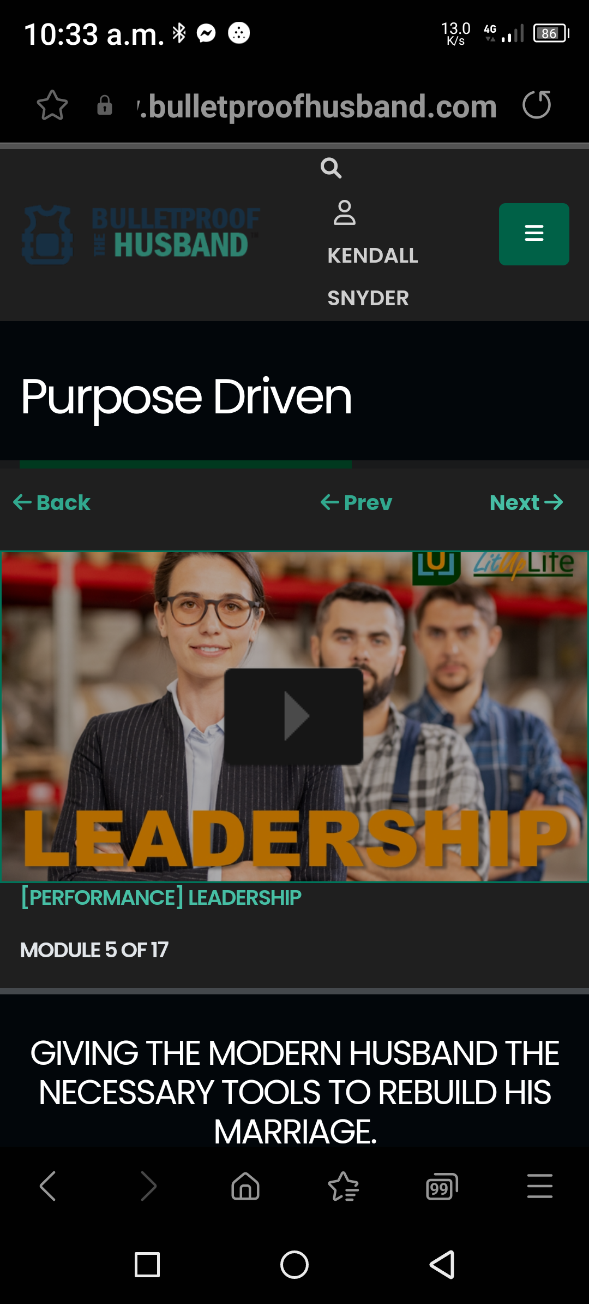This screenshot has height=1304, width=589.
Task: Go to browser home page icon
Action: [245, 1186]
